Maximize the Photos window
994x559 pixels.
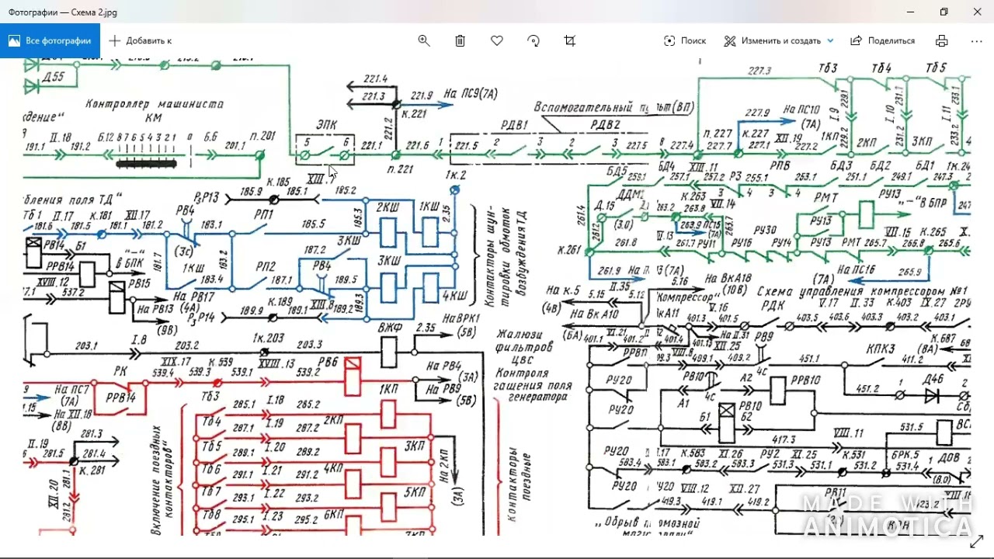pos(944,12)
